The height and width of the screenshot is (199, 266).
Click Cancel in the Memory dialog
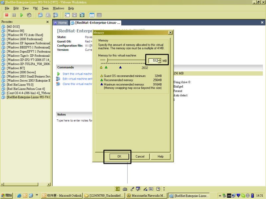pyautogui.click(x=140, y=156)
